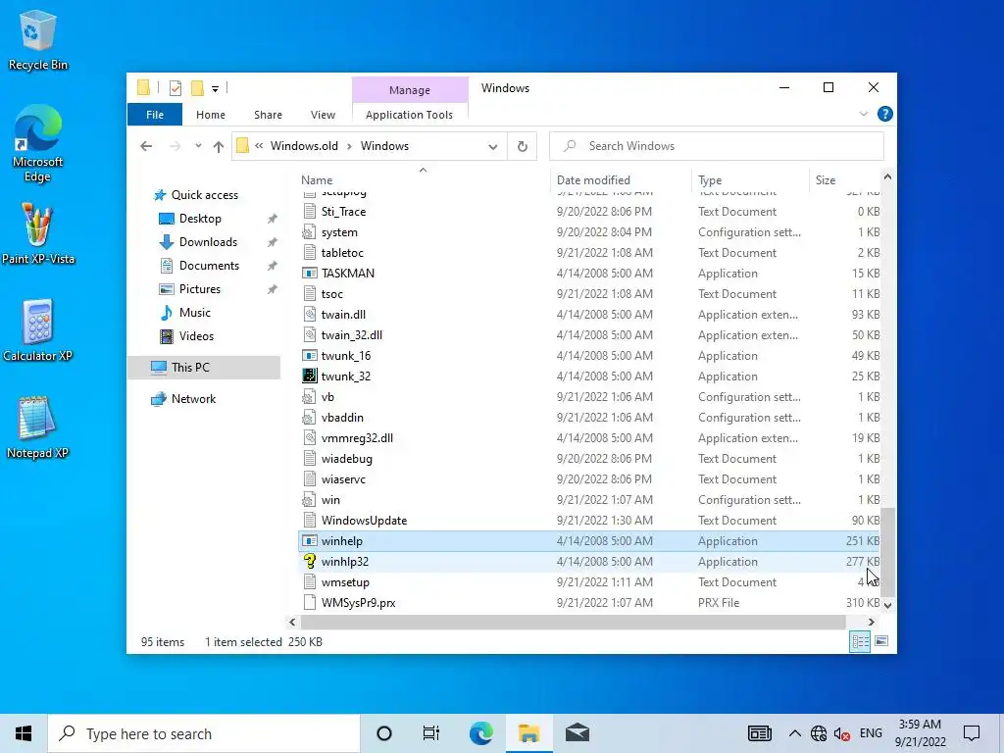This screenshot has height=753, width=1004.
Task: Select the wiadebug text document
Action: (589, 459)
